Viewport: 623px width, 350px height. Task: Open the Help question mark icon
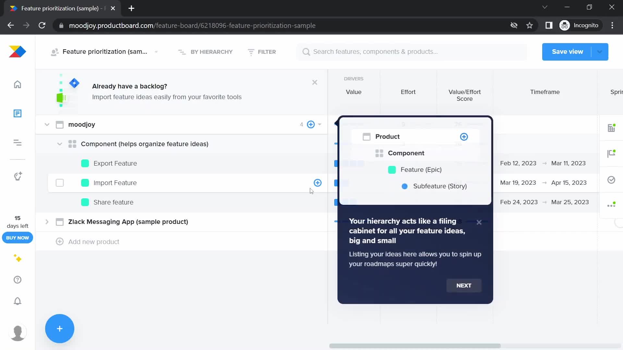point(18,280)
